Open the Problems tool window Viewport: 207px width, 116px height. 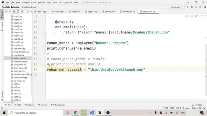click(29, 105)
